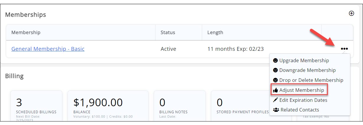Open the Billing Notes card
Viewport: 363px width, 125px height.
(179, 106)
